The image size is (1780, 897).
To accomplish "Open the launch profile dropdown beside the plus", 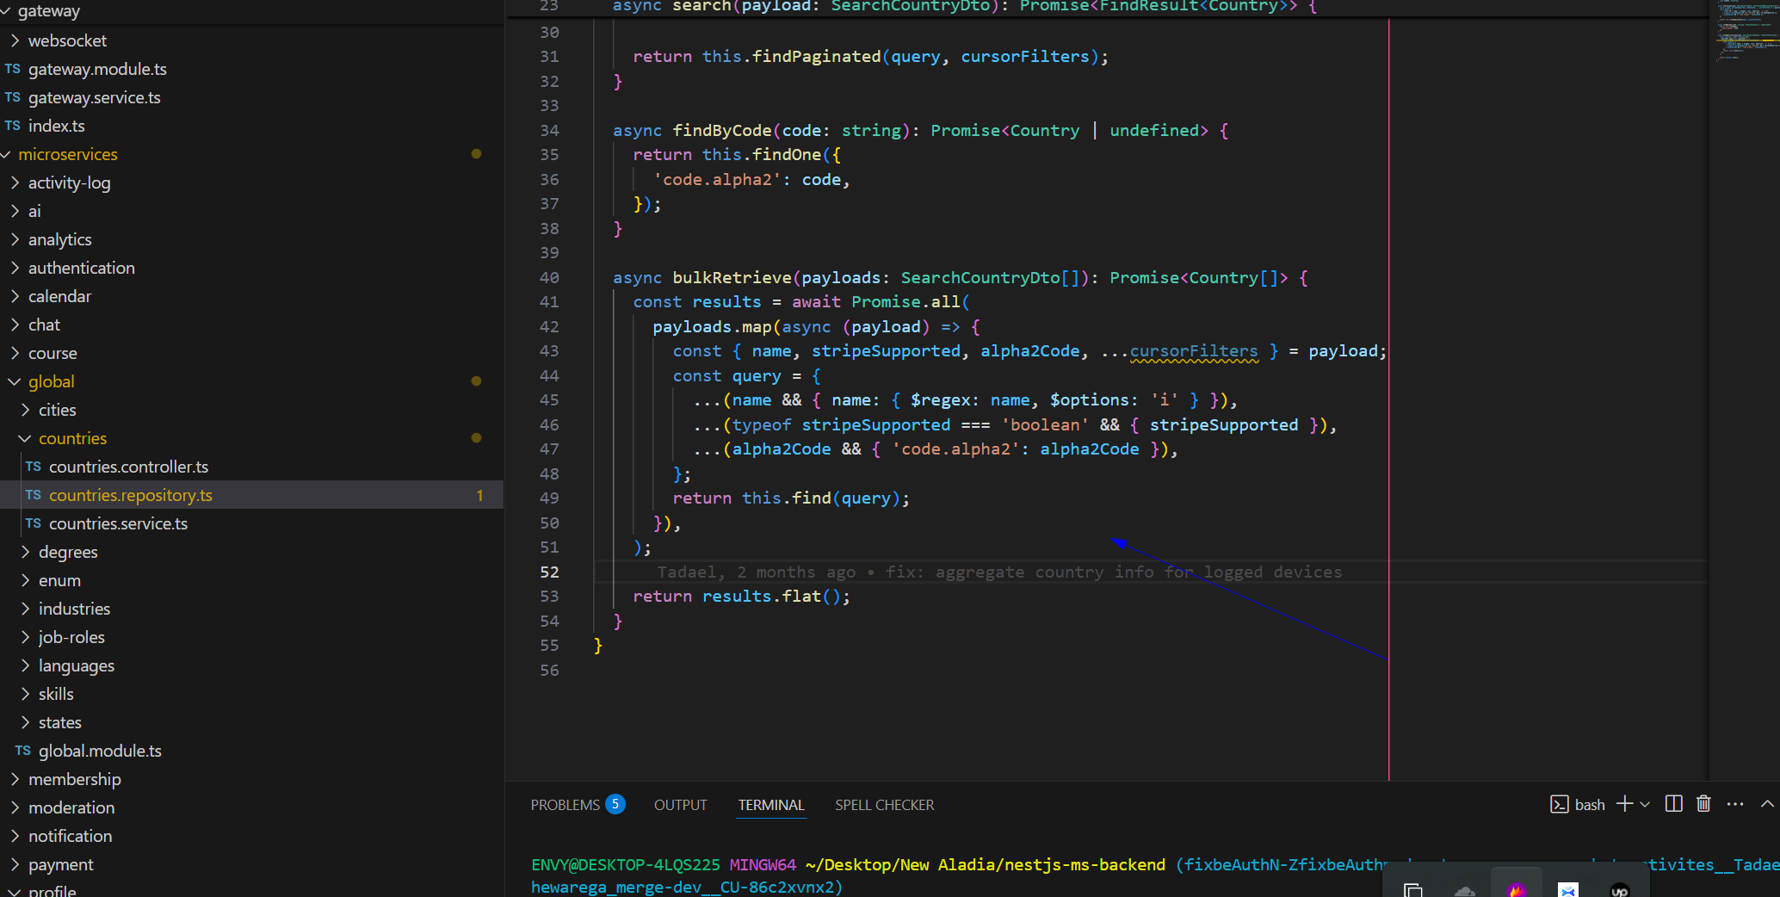I will pos(1645,804).
